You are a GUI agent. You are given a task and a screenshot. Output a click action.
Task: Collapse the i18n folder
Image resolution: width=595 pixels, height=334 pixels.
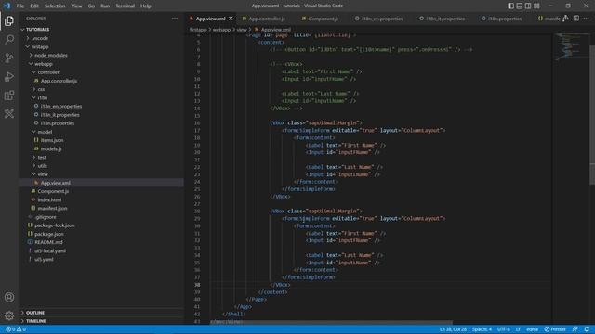tap(101, 97)
